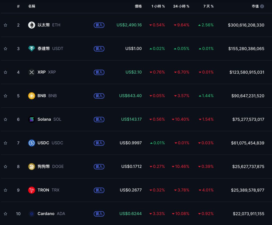Toggle the star next to Cardano
Viewport: 272px width, 225px height.
click(x=6, y=214)
